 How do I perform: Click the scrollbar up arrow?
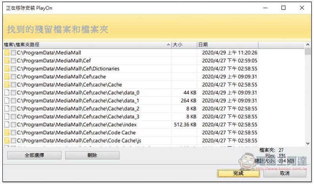tap(308, 45)
